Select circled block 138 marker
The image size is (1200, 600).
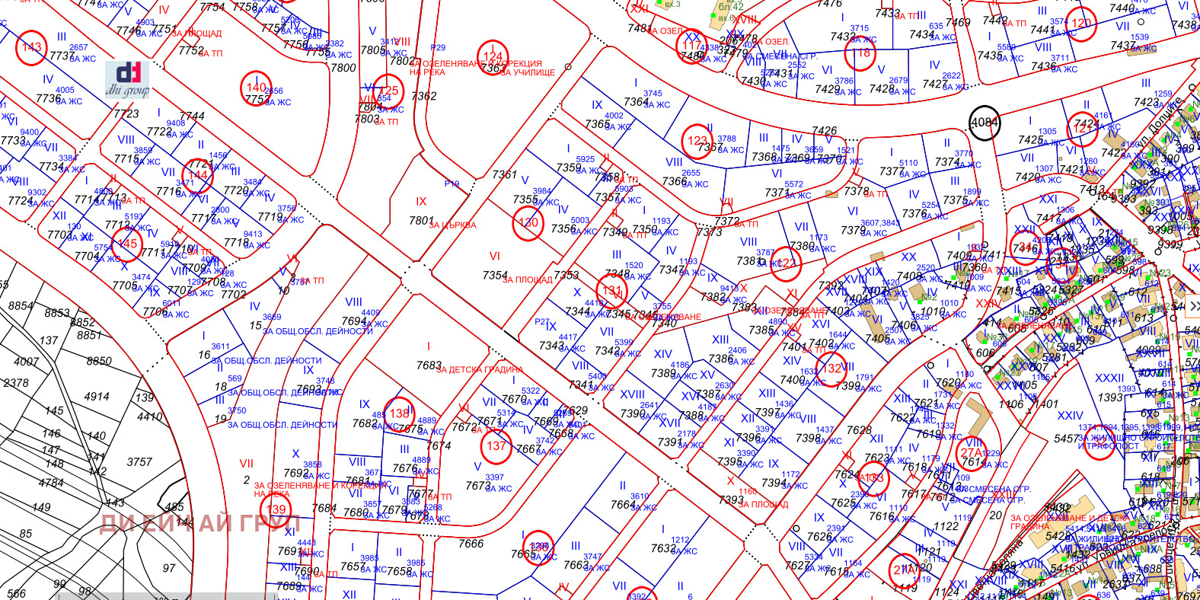(x=399, y=414)
